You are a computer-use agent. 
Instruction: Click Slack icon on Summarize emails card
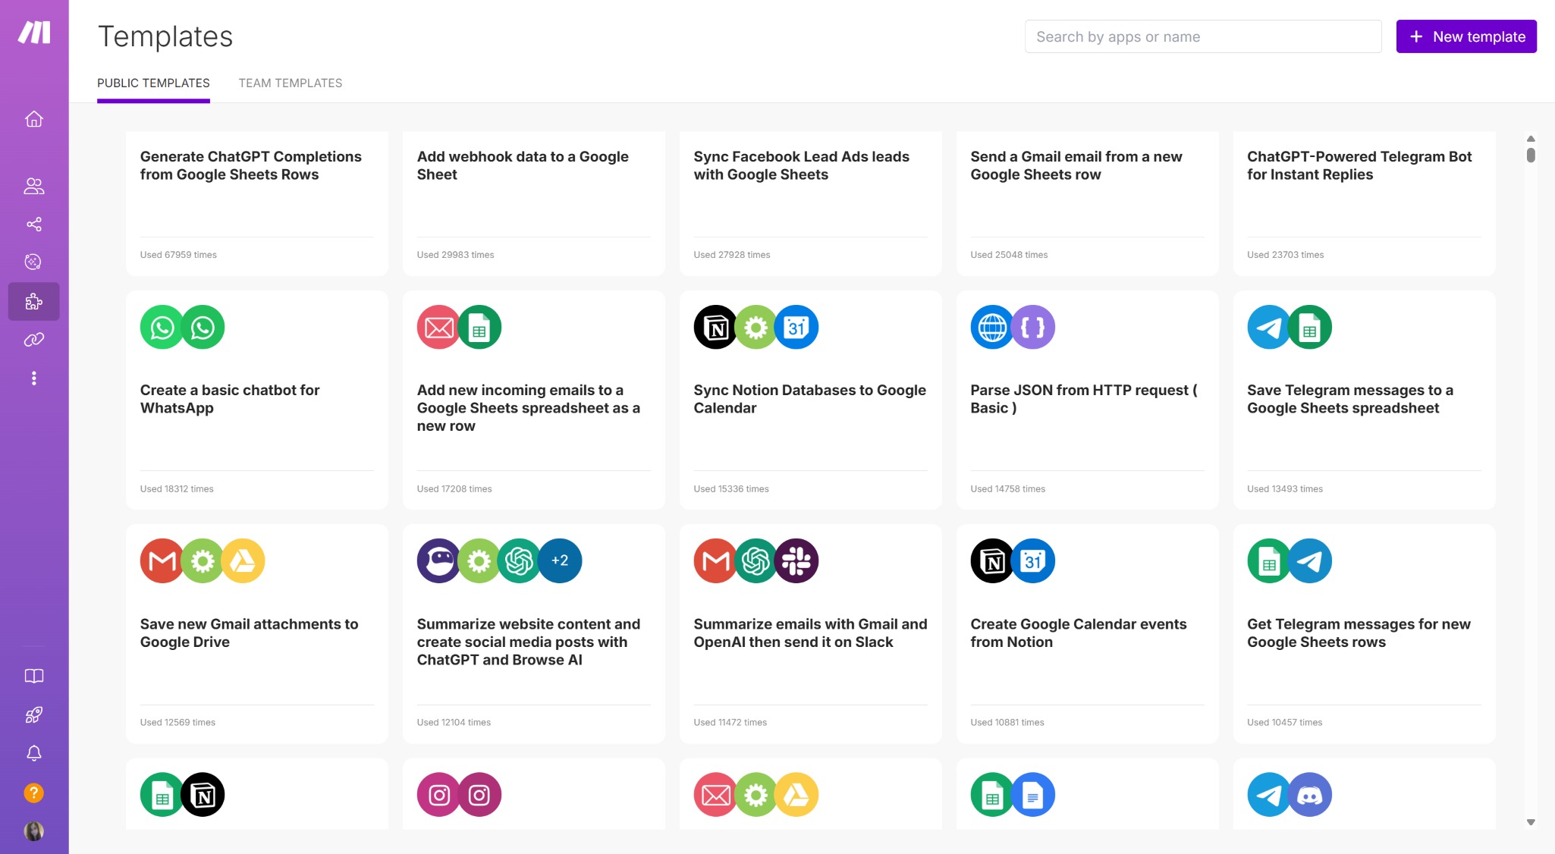point(796,561)
